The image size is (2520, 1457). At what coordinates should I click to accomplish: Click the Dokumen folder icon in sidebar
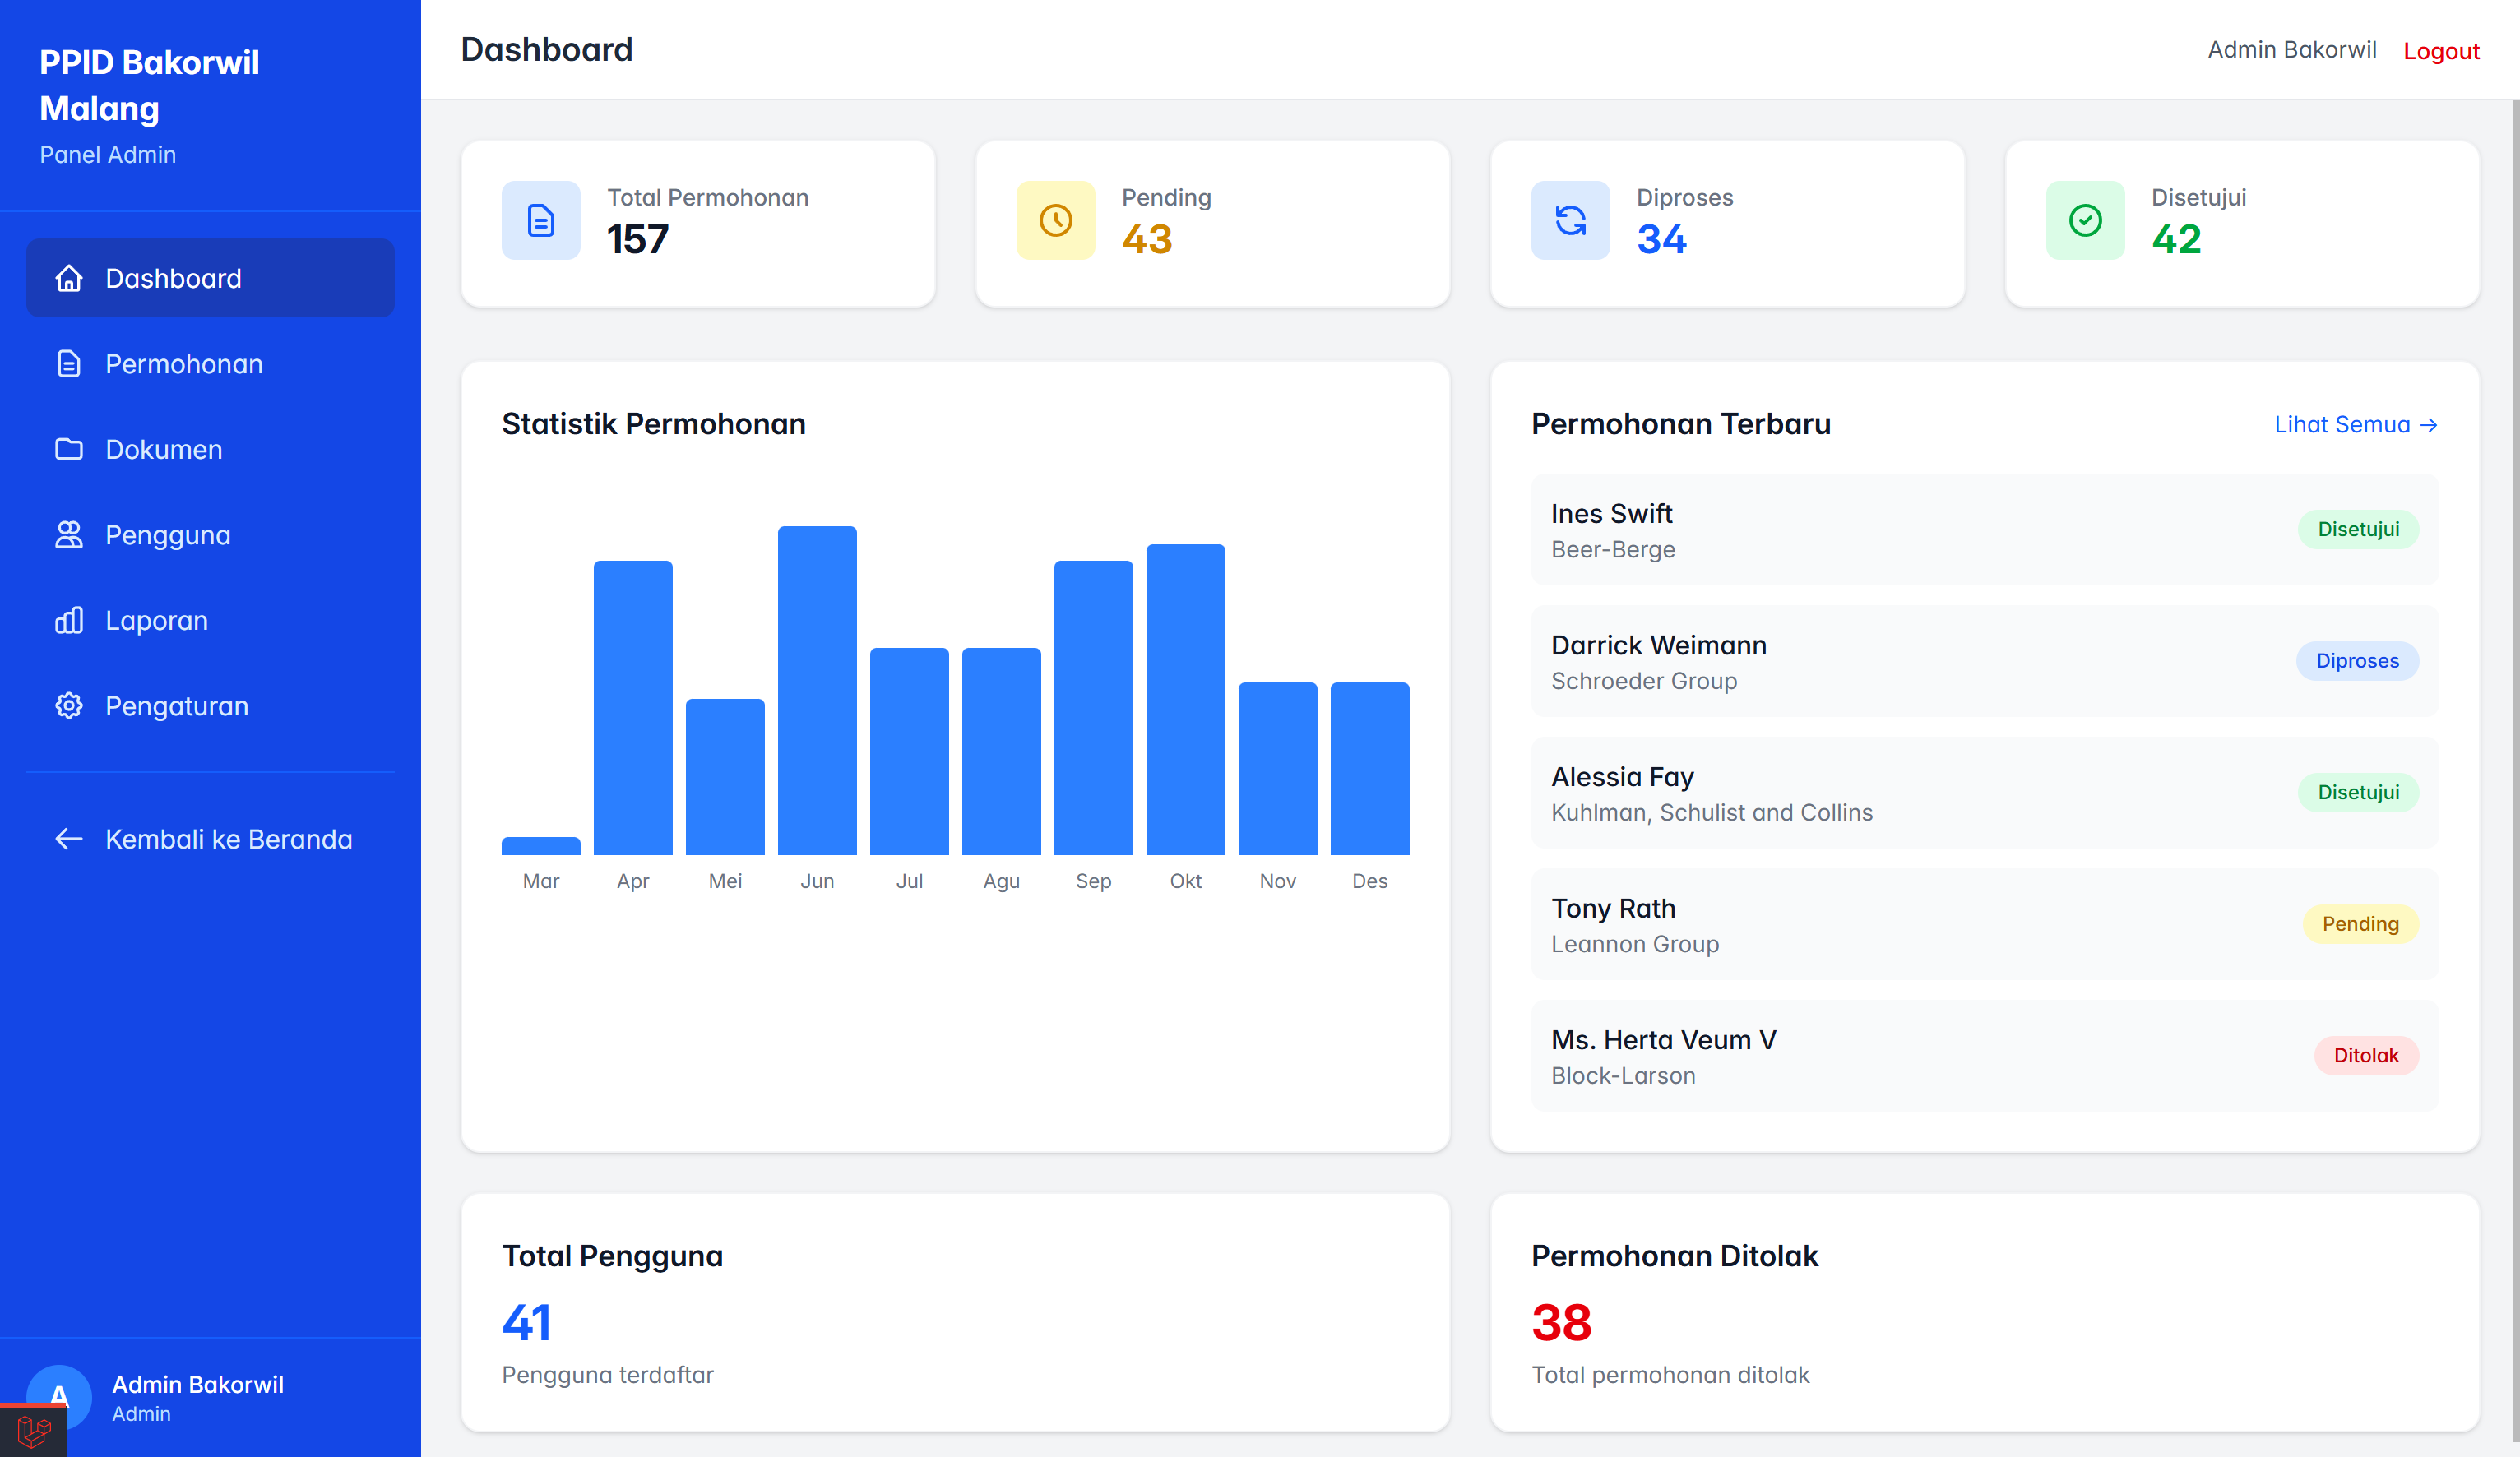pyautogui.click(x=69, y=449)
